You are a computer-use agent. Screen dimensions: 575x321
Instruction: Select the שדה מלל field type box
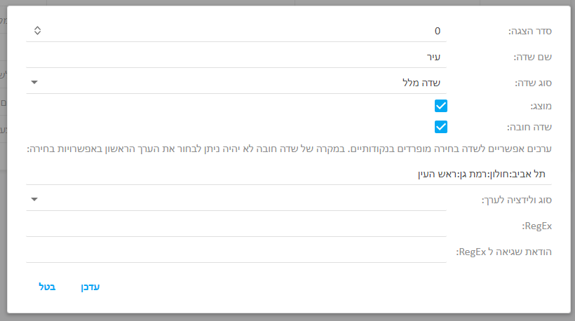coord(236,83)
